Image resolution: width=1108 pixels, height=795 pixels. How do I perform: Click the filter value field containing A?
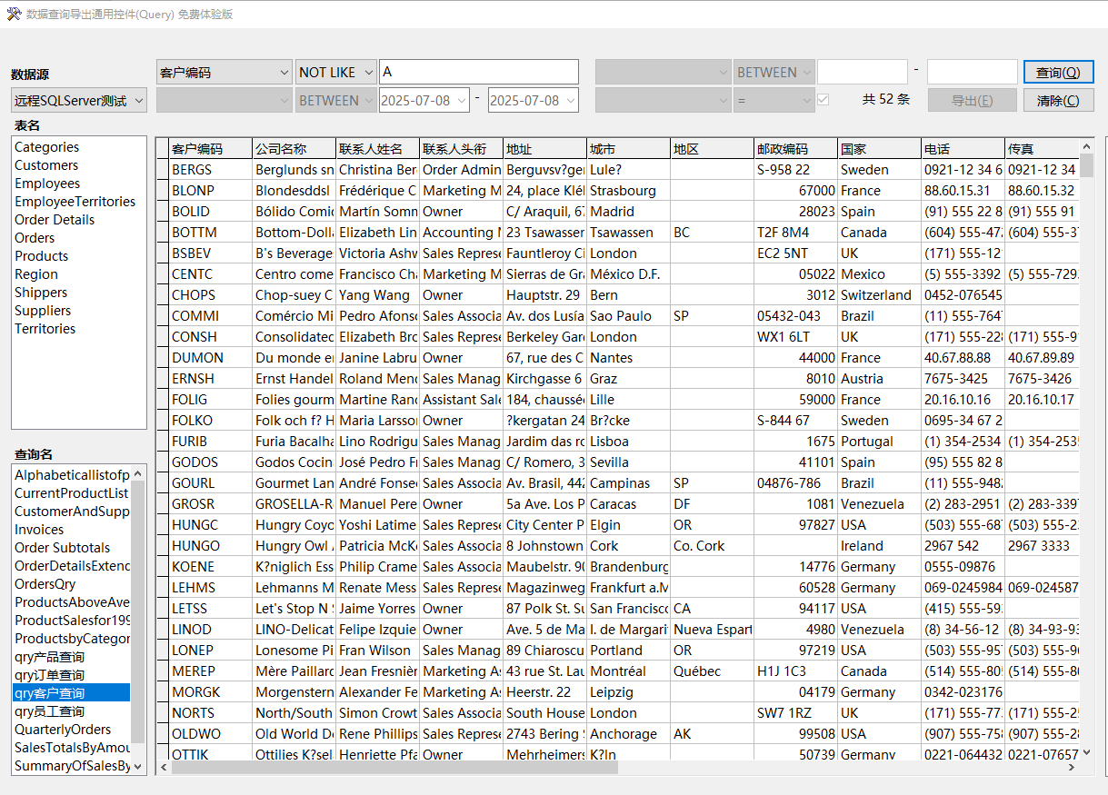pyautogui.click(x=479, y=73)
